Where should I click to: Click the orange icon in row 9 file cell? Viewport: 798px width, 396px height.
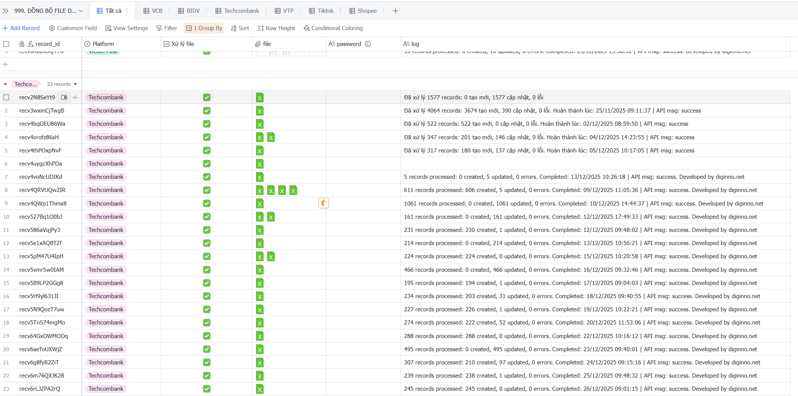click(x=323, y=203)
